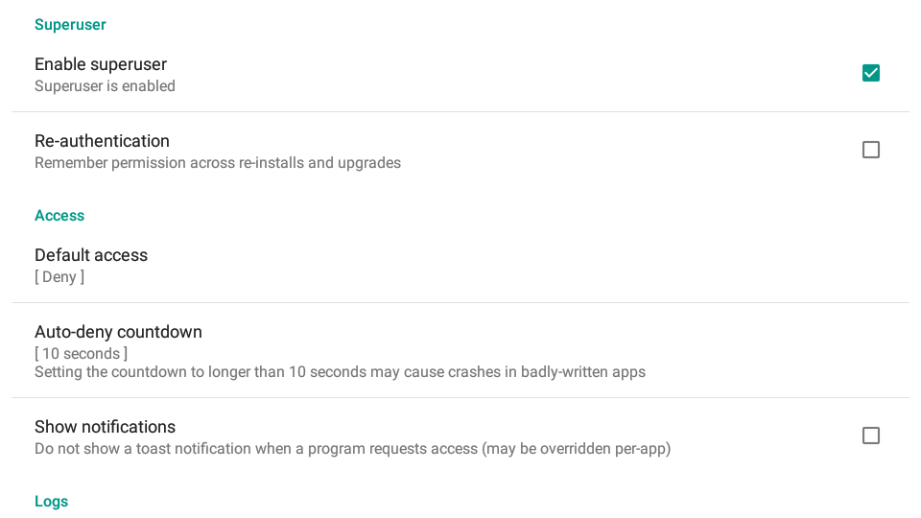This screenshot has width=921, height=518.
Task: Click the toast notification description text
Action: click(x=352, y=449)
